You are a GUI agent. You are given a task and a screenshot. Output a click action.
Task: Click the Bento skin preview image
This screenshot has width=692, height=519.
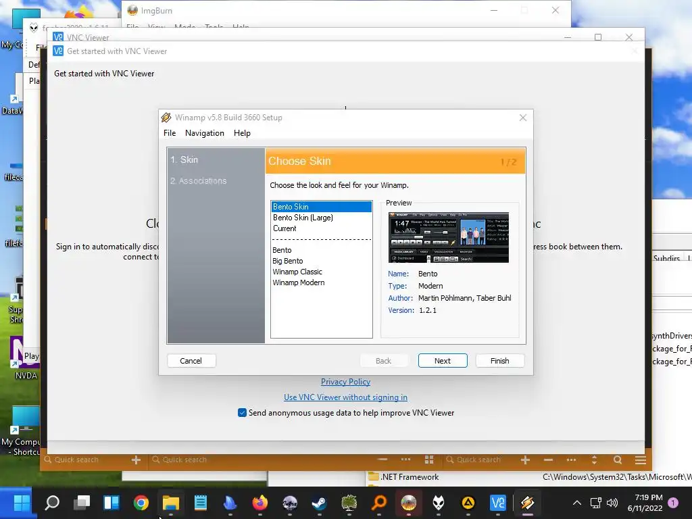tap(449, 237)
